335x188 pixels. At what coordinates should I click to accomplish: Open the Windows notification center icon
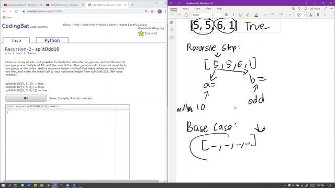coord(329,185)
